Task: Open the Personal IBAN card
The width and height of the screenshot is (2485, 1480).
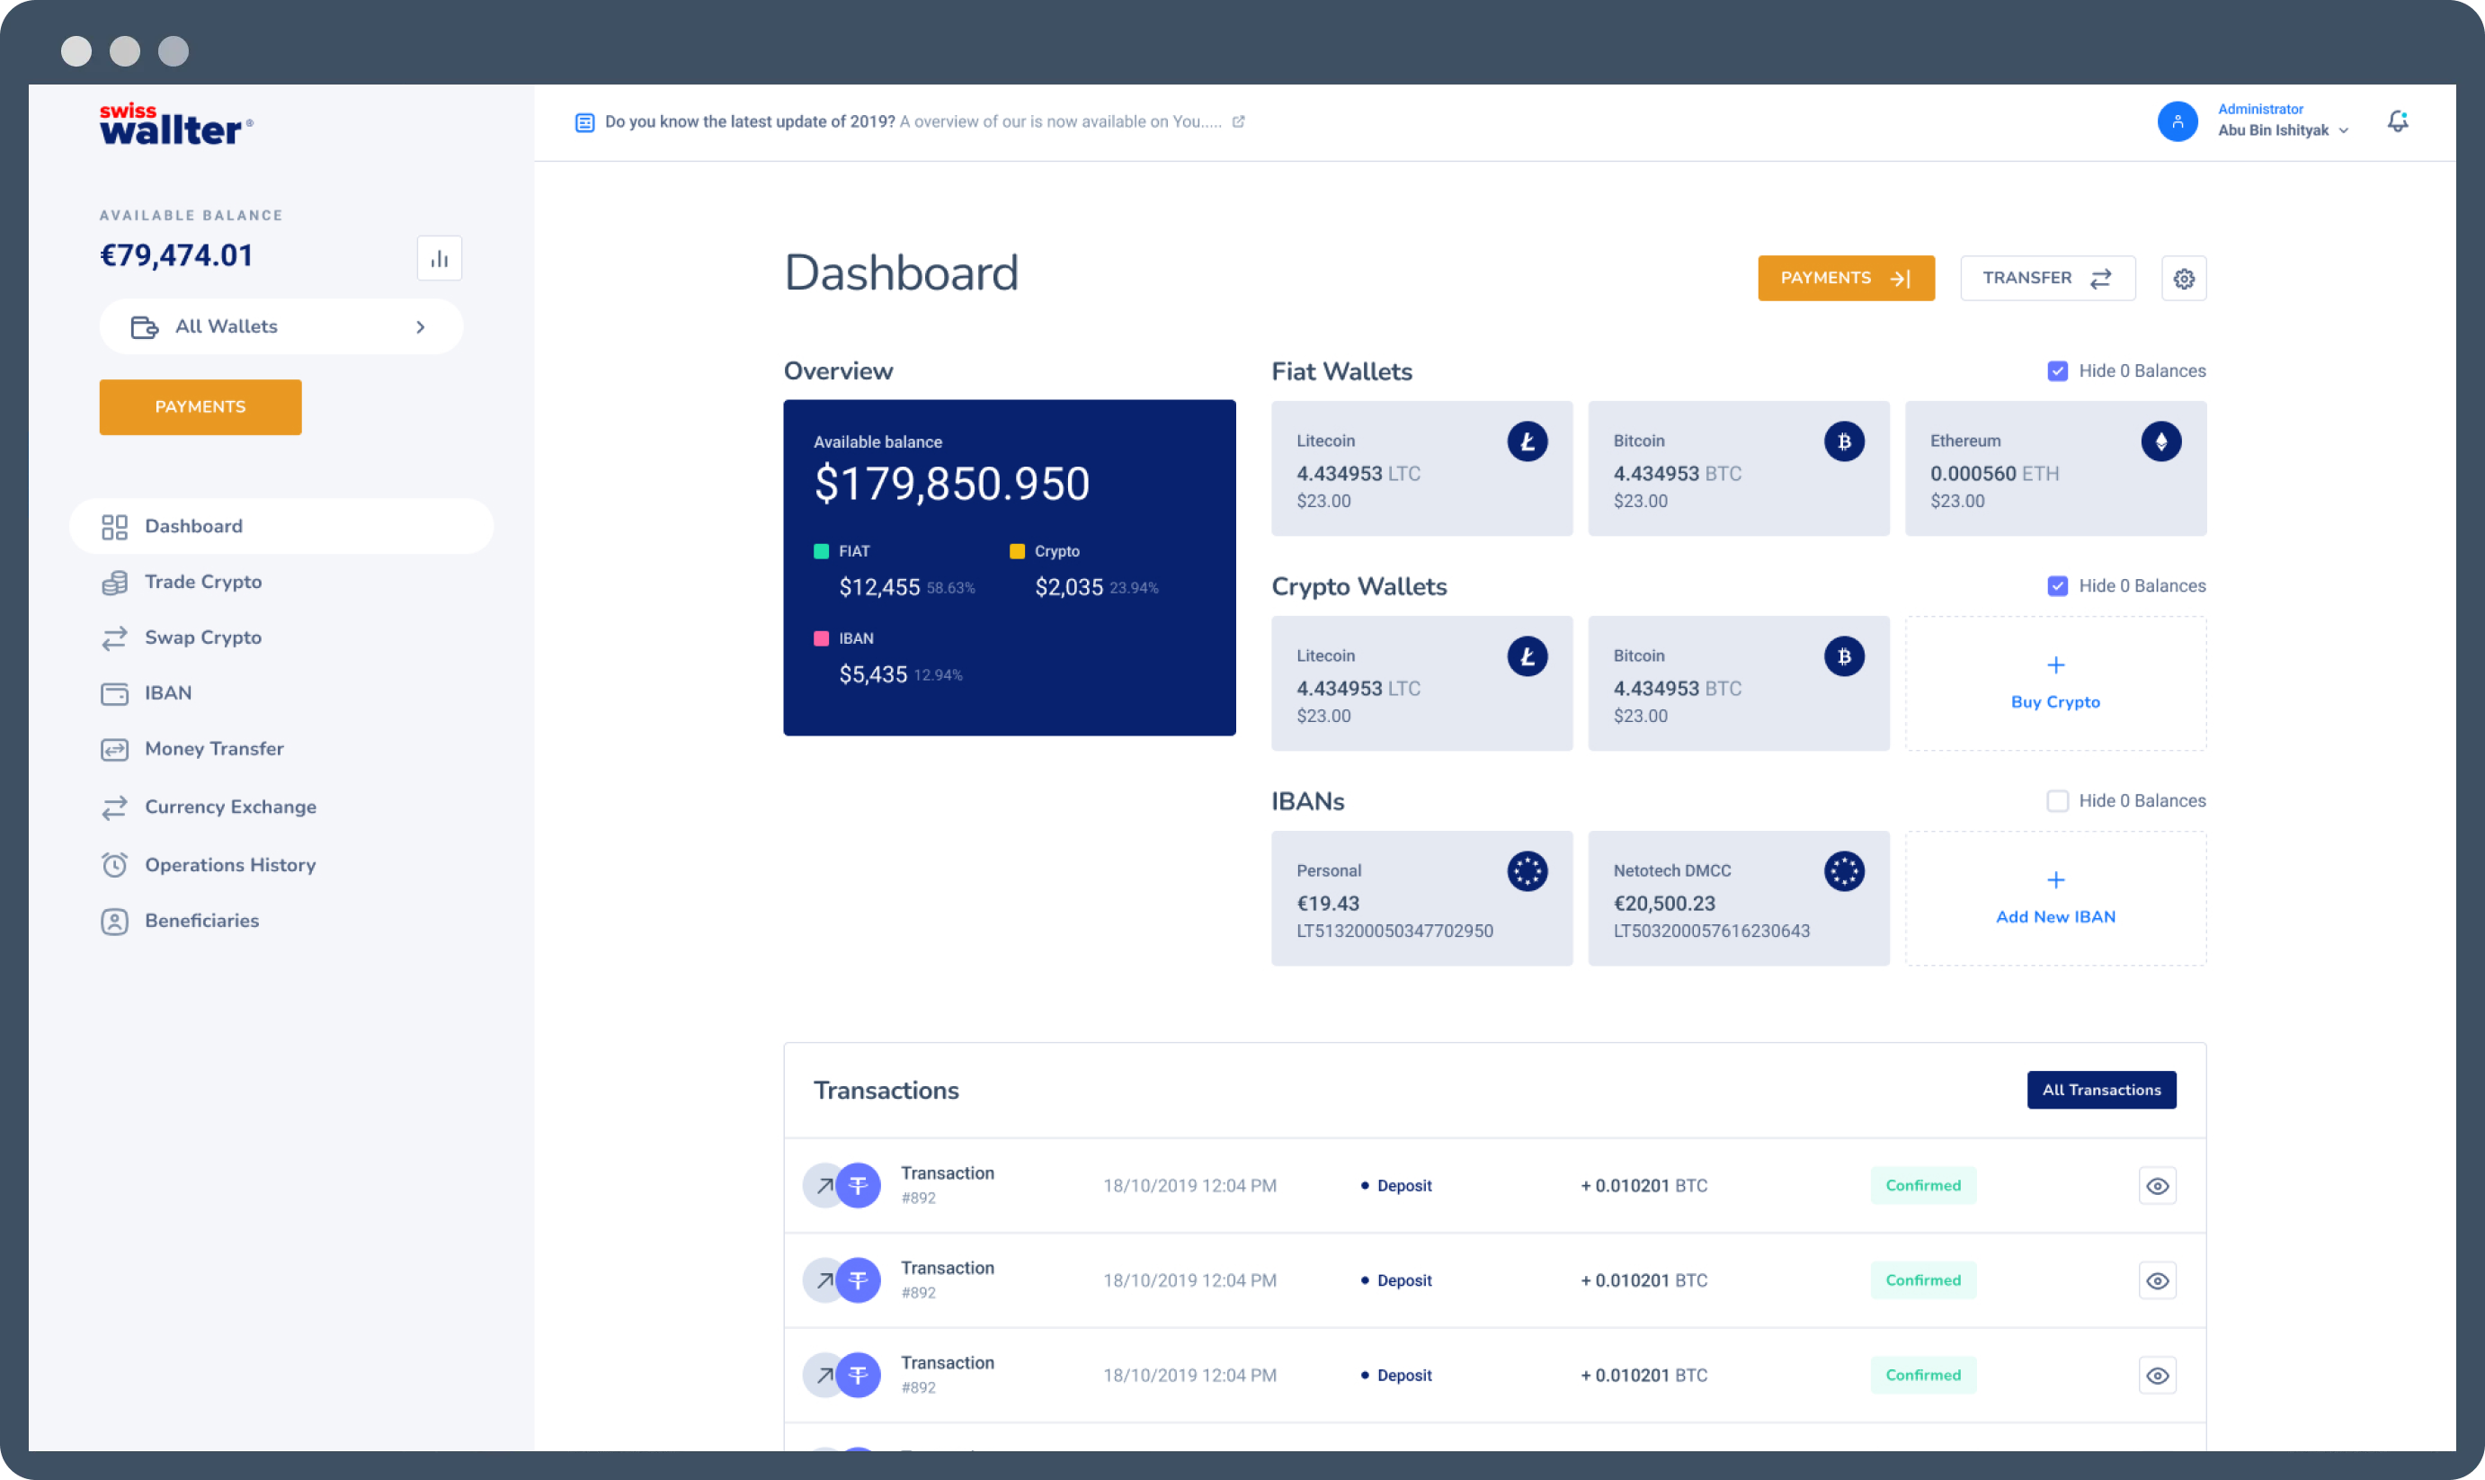Action: [1421, 898]
